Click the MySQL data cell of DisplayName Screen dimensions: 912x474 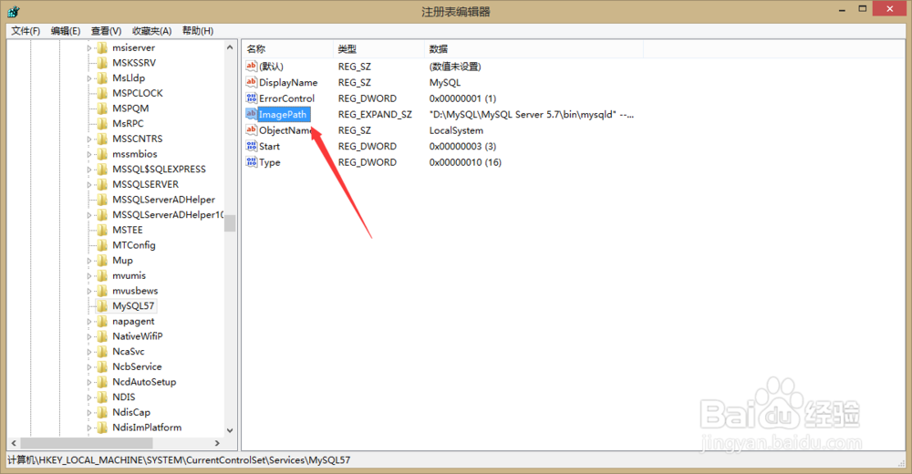pyautogui.click(x=445, y=83)
